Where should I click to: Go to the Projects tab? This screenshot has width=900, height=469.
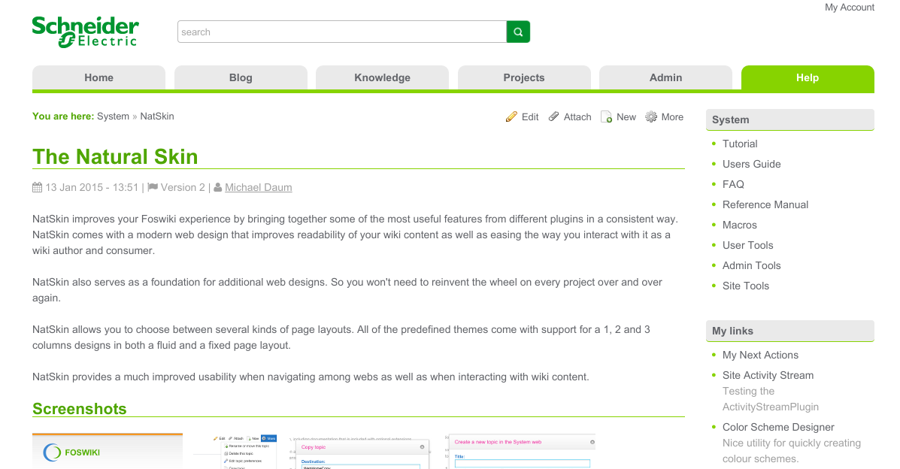click(524, 77)
